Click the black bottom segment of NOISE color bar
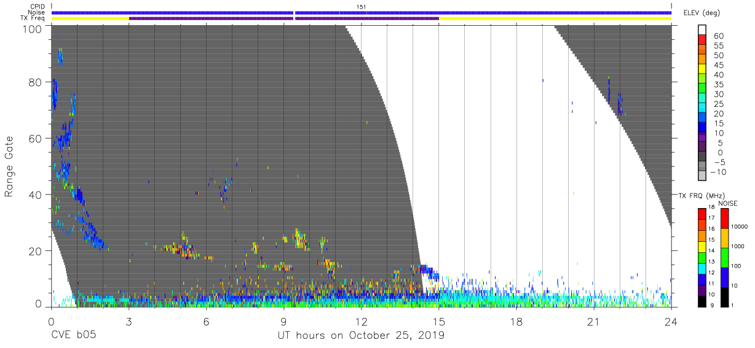 pyautogui.click(x=724, y=297)
